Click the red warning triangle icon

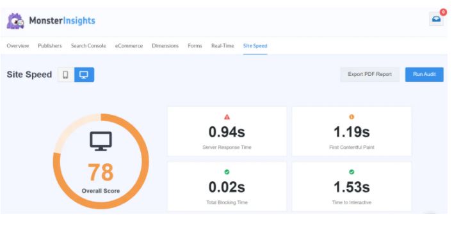tap(227, 117)
